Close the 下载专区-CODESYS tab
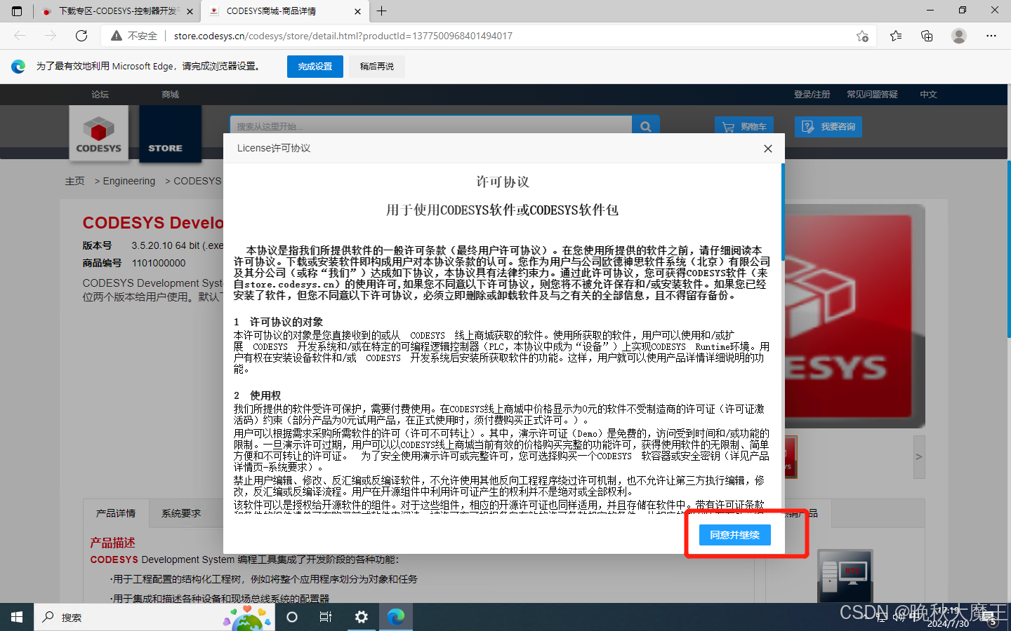 (x=190, y=11)
